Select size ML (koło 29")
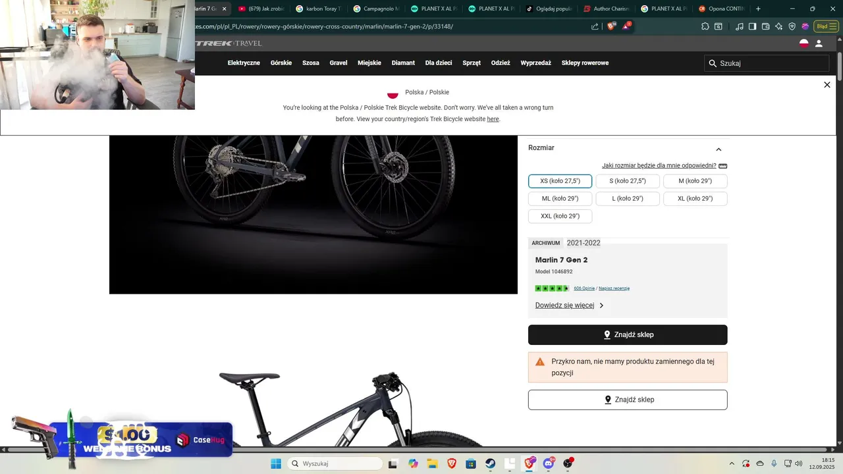843x474 pixels. [560, 199]
